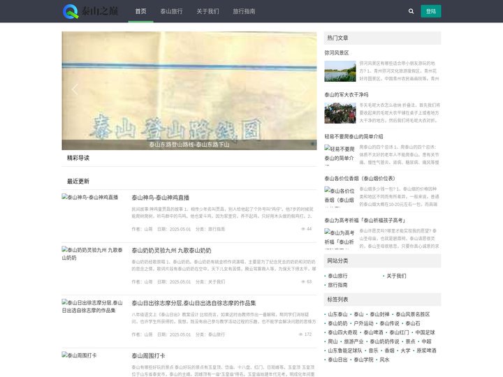Click the 泰山之巅 site logo
The height and width of the screenshot is (377, 503).
point(90,11)
